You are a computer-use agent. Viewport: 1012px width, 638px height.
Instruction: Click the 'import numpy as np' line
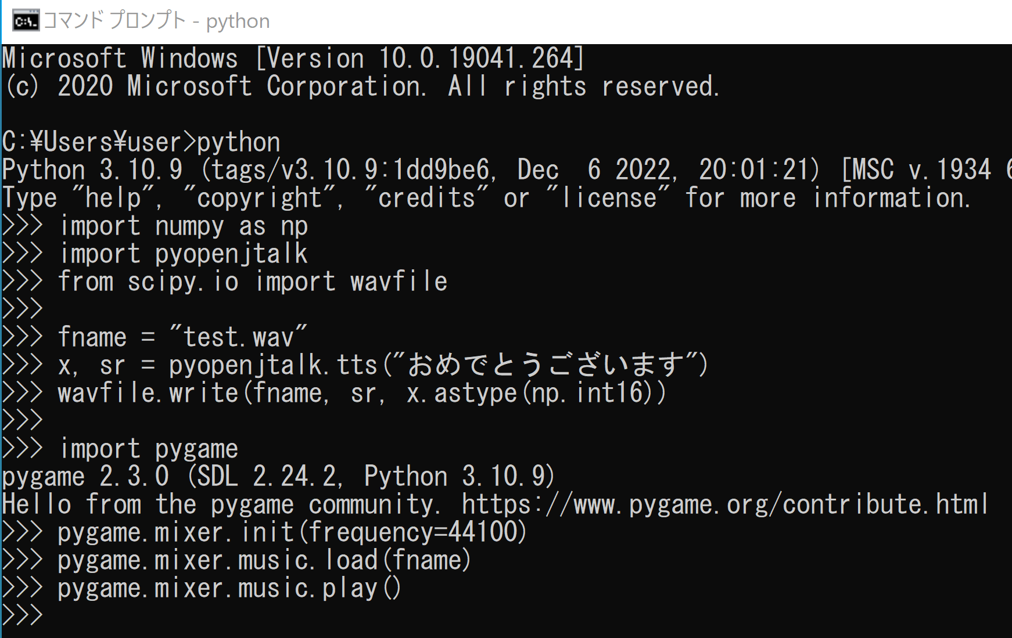(x=155, y=226)
